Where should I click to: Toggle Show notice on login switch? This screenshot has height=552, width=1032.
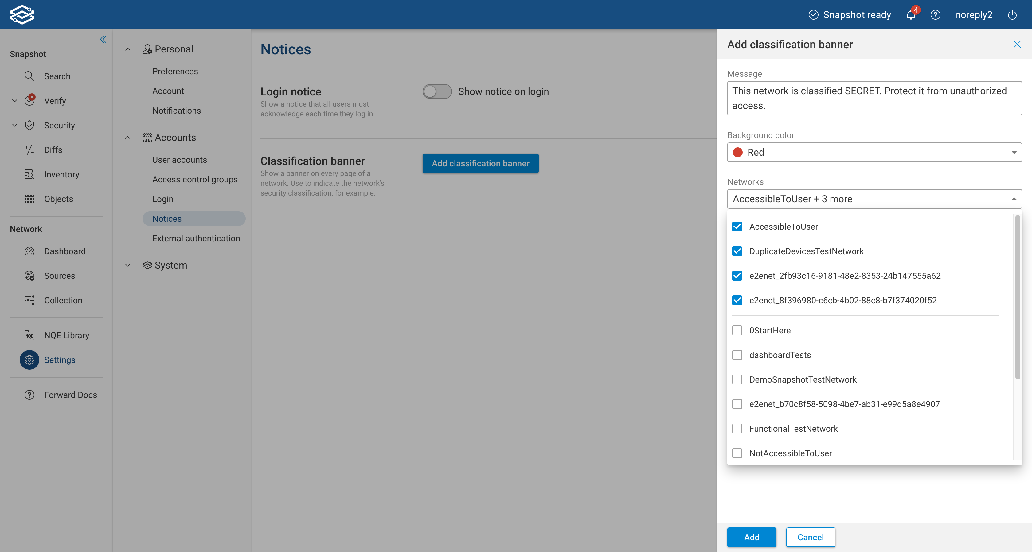pos(437,92)
